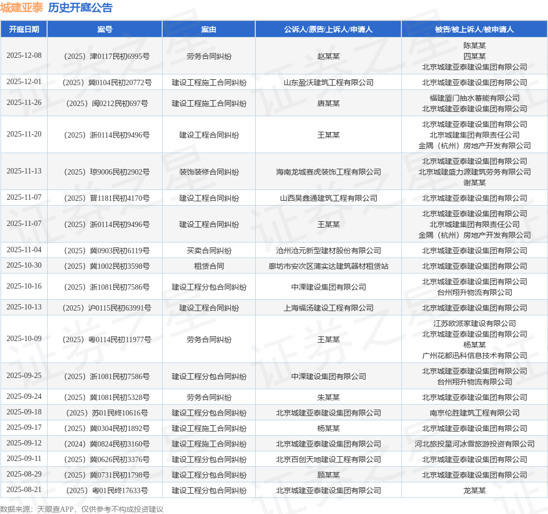Click defendant 广州花都迅科信息技术有限公司
This screenshot has width=548, height=514.
pyautogui.click(x=474, y=356)
